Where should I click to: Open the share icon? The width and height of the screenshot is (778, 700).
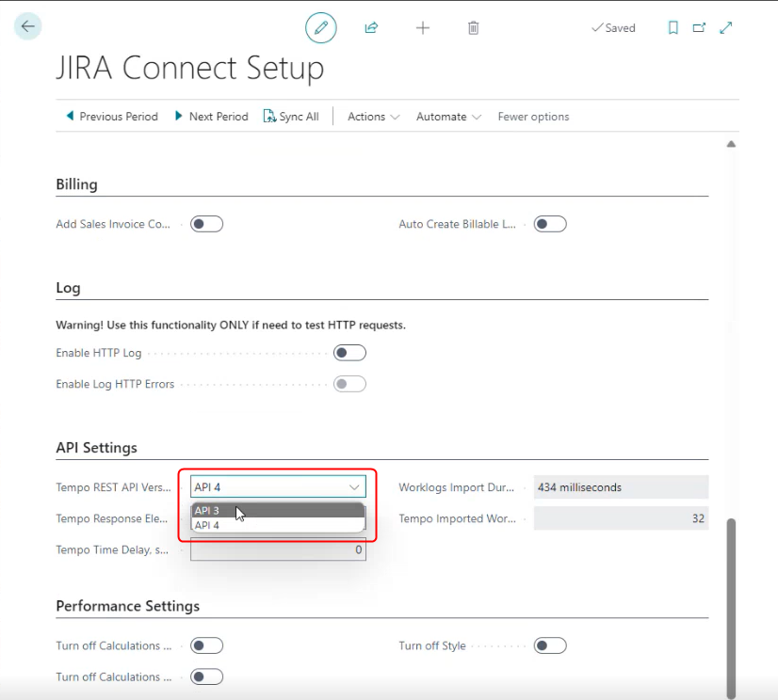(372, 28)
